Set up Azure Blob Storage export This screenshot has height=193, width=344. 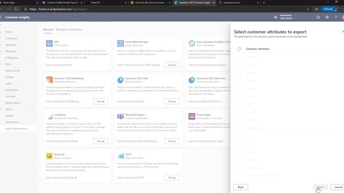(x=172, y=65)
